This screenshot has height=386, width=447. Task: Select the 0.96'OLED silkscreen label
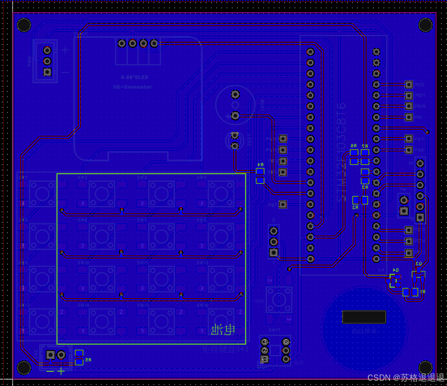[134, 77]
